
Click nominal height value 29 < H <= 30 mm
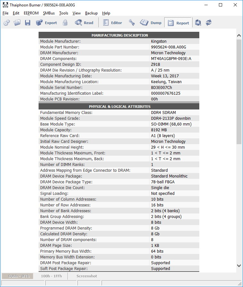click(x=168, y=147)
